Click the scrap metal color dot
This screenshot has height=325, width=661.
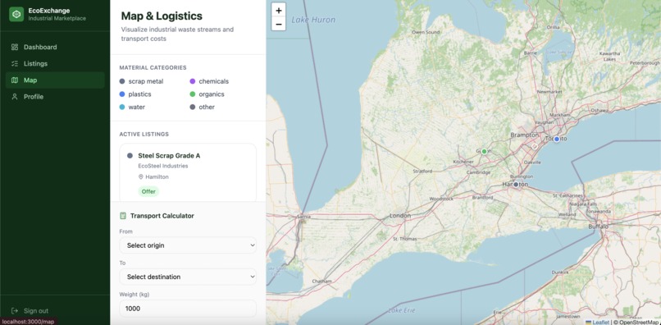point(122,81)
